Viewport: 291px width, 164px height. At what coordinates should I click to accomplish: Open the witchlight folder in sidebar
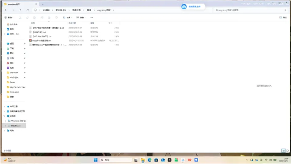[x=12, y=77]
